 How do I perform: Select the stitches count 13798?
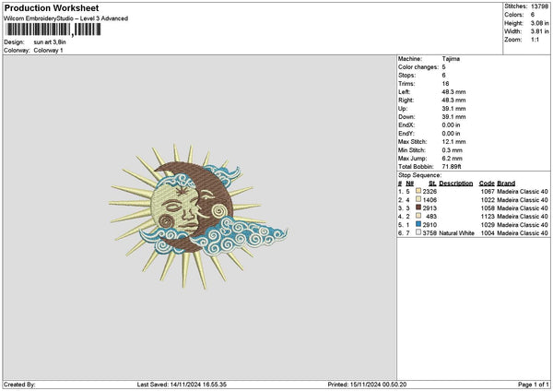coord(540,6)
